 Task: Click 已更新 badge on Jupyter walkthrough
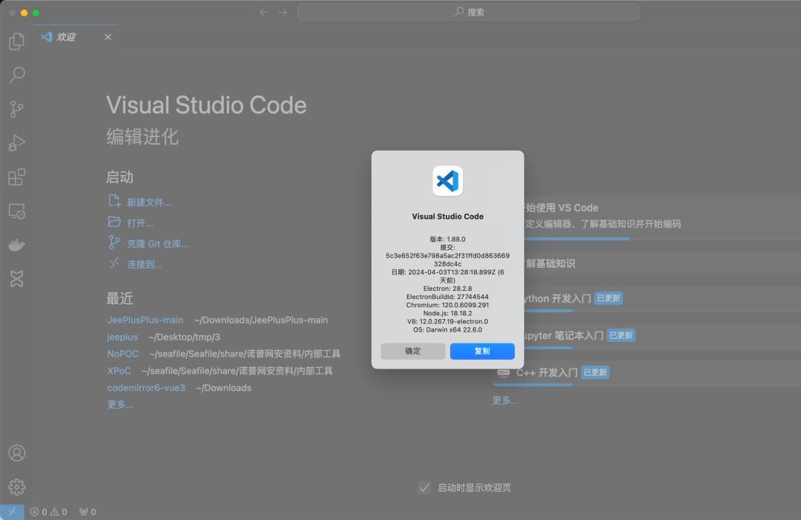622,335
